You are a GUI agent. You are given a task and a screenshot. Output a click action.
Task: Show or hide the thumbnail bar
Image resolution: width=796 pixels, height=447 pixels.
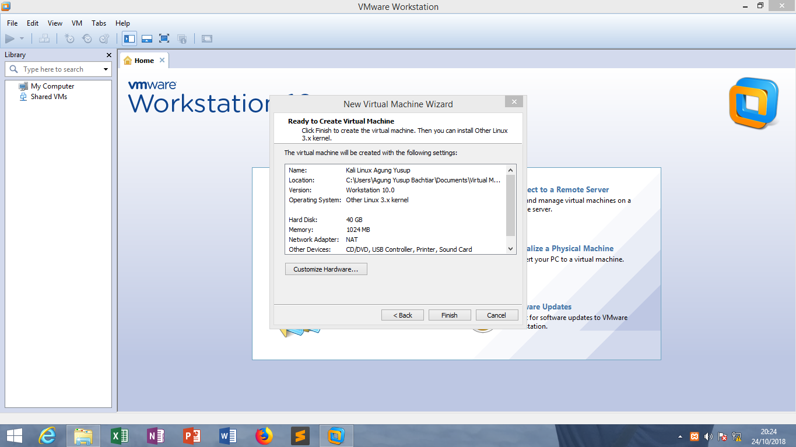[x=146, y=38]
